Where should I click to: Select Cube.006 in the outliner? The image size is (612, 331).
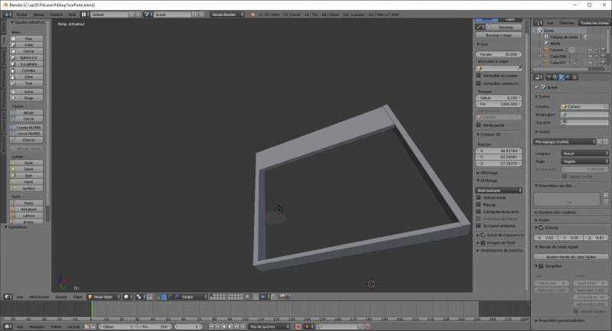pyautogui.click(x=557, y=57)
